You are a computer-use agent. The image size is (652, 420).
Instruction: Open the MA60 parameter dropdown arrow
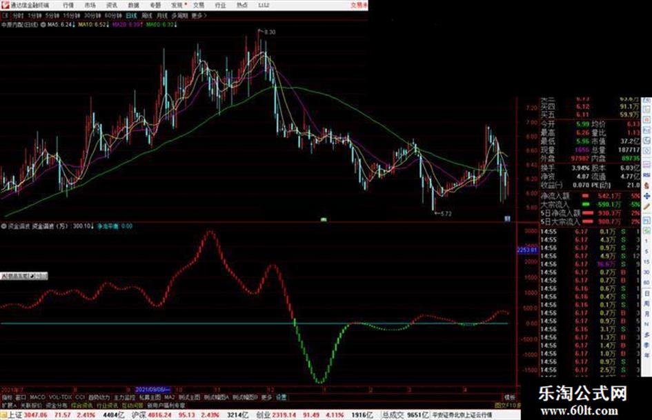click(x=175, y=25)
